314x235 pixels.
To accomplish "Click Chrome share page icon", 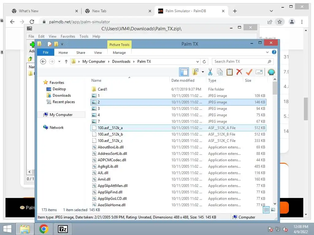I will pos(270,22).
